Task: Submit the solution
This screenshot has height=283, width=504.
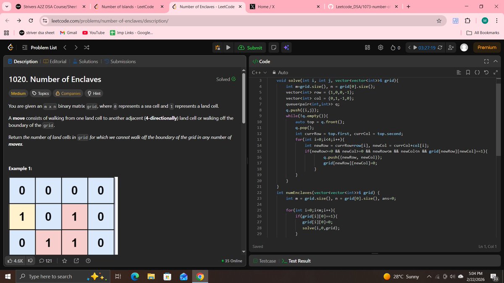Action: tap(250, 48)
